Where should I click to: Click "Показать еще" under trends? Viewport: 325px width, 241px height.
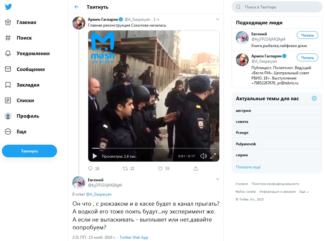point(248,167)
